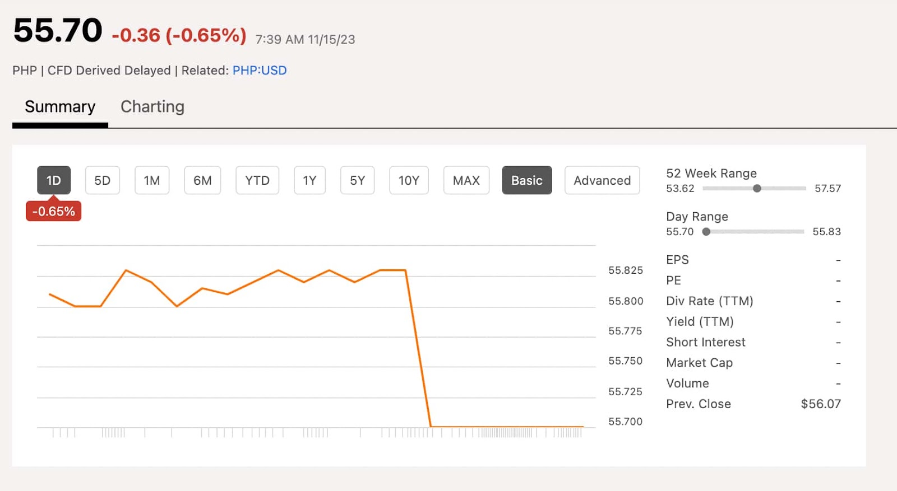Switch to Basic chart mode
Screen dimensions: 897x491
pos(526,180)
